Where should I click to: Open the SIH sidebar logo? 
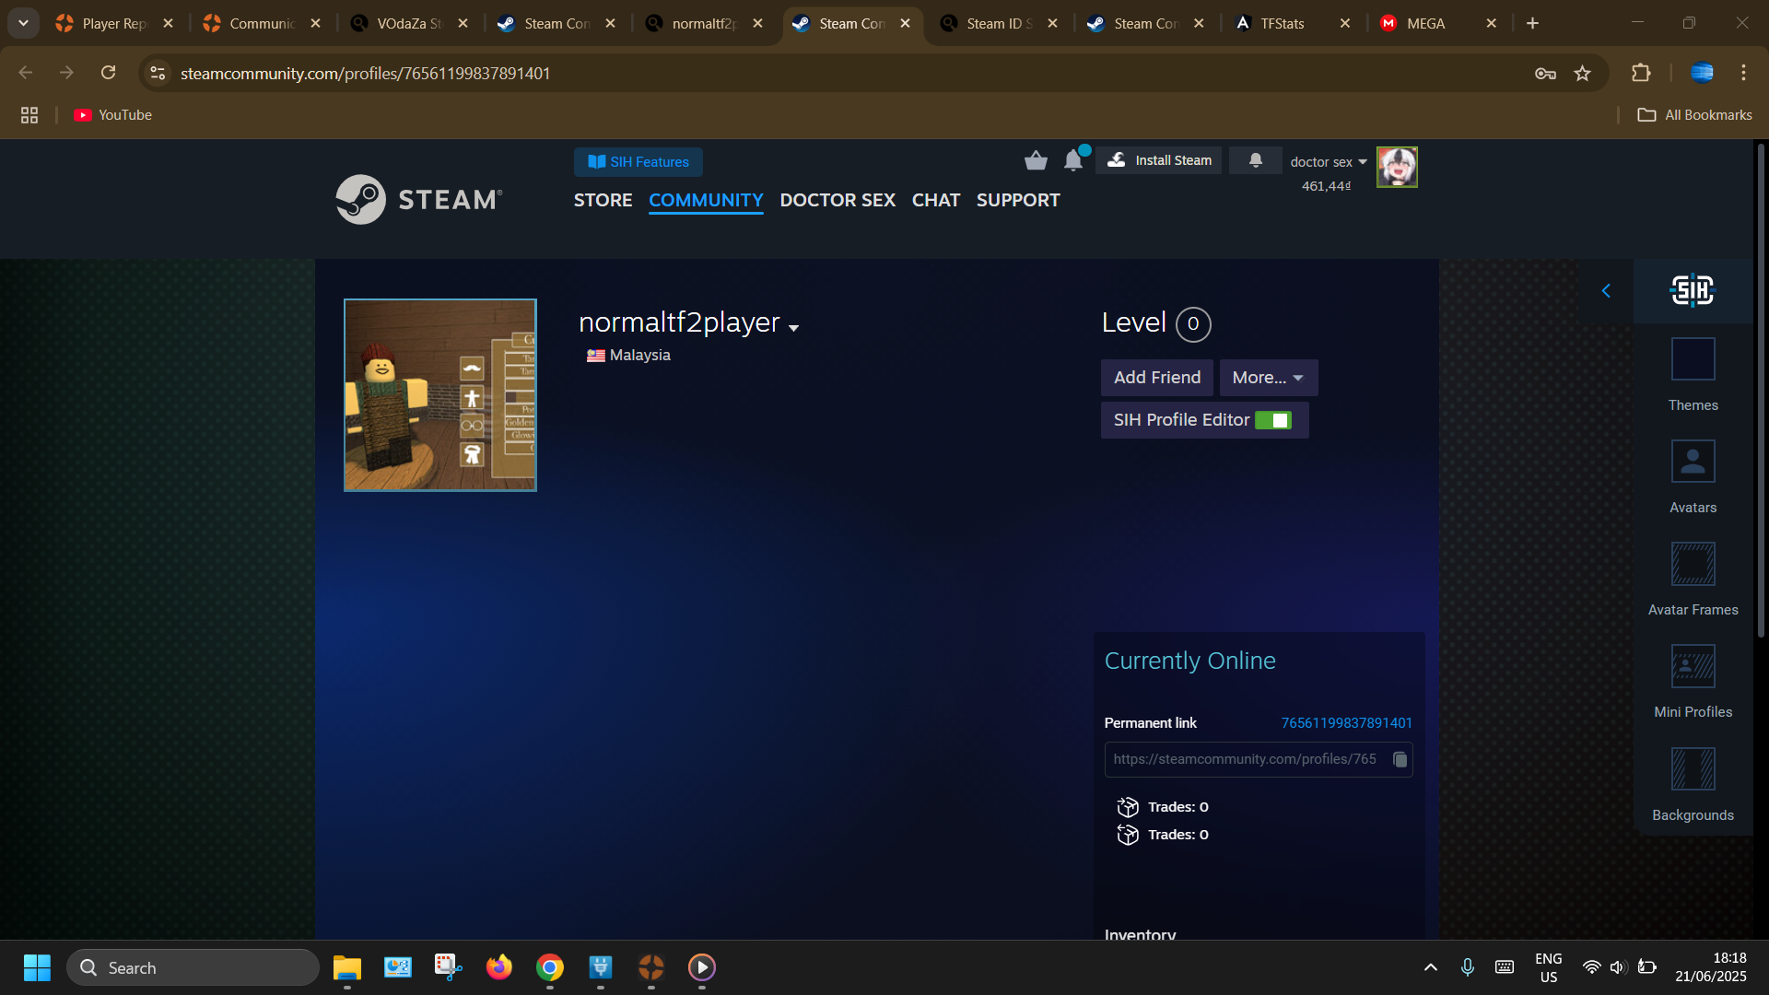(1693, 291)
